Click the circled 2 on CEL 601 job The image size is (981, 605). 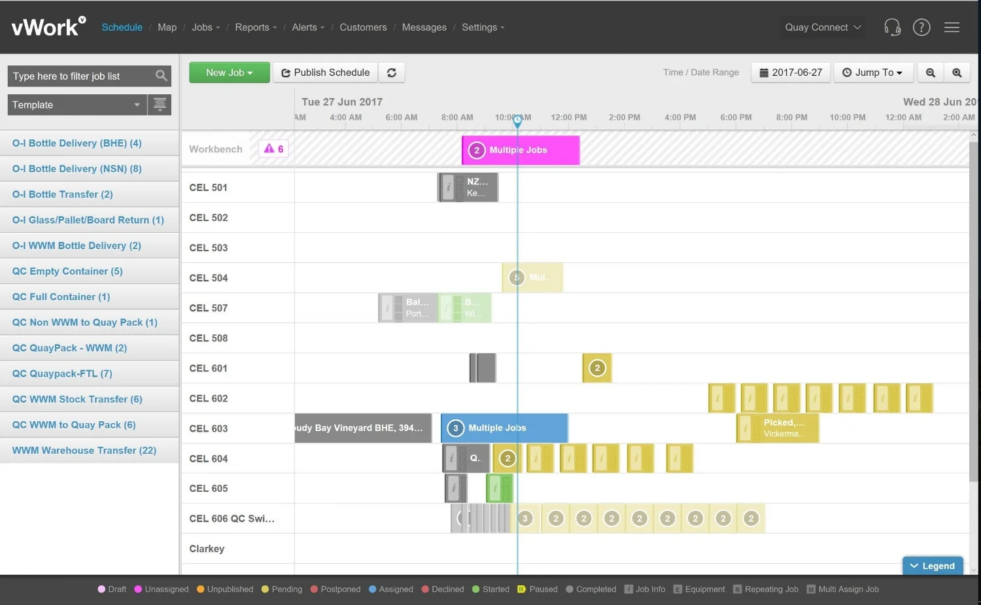tap(596, 368)
